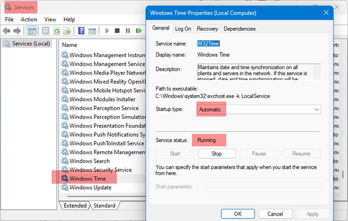Click the Pause button in dialog
Viewport: 348px width, 221px height.
click(x=259, y=153)
